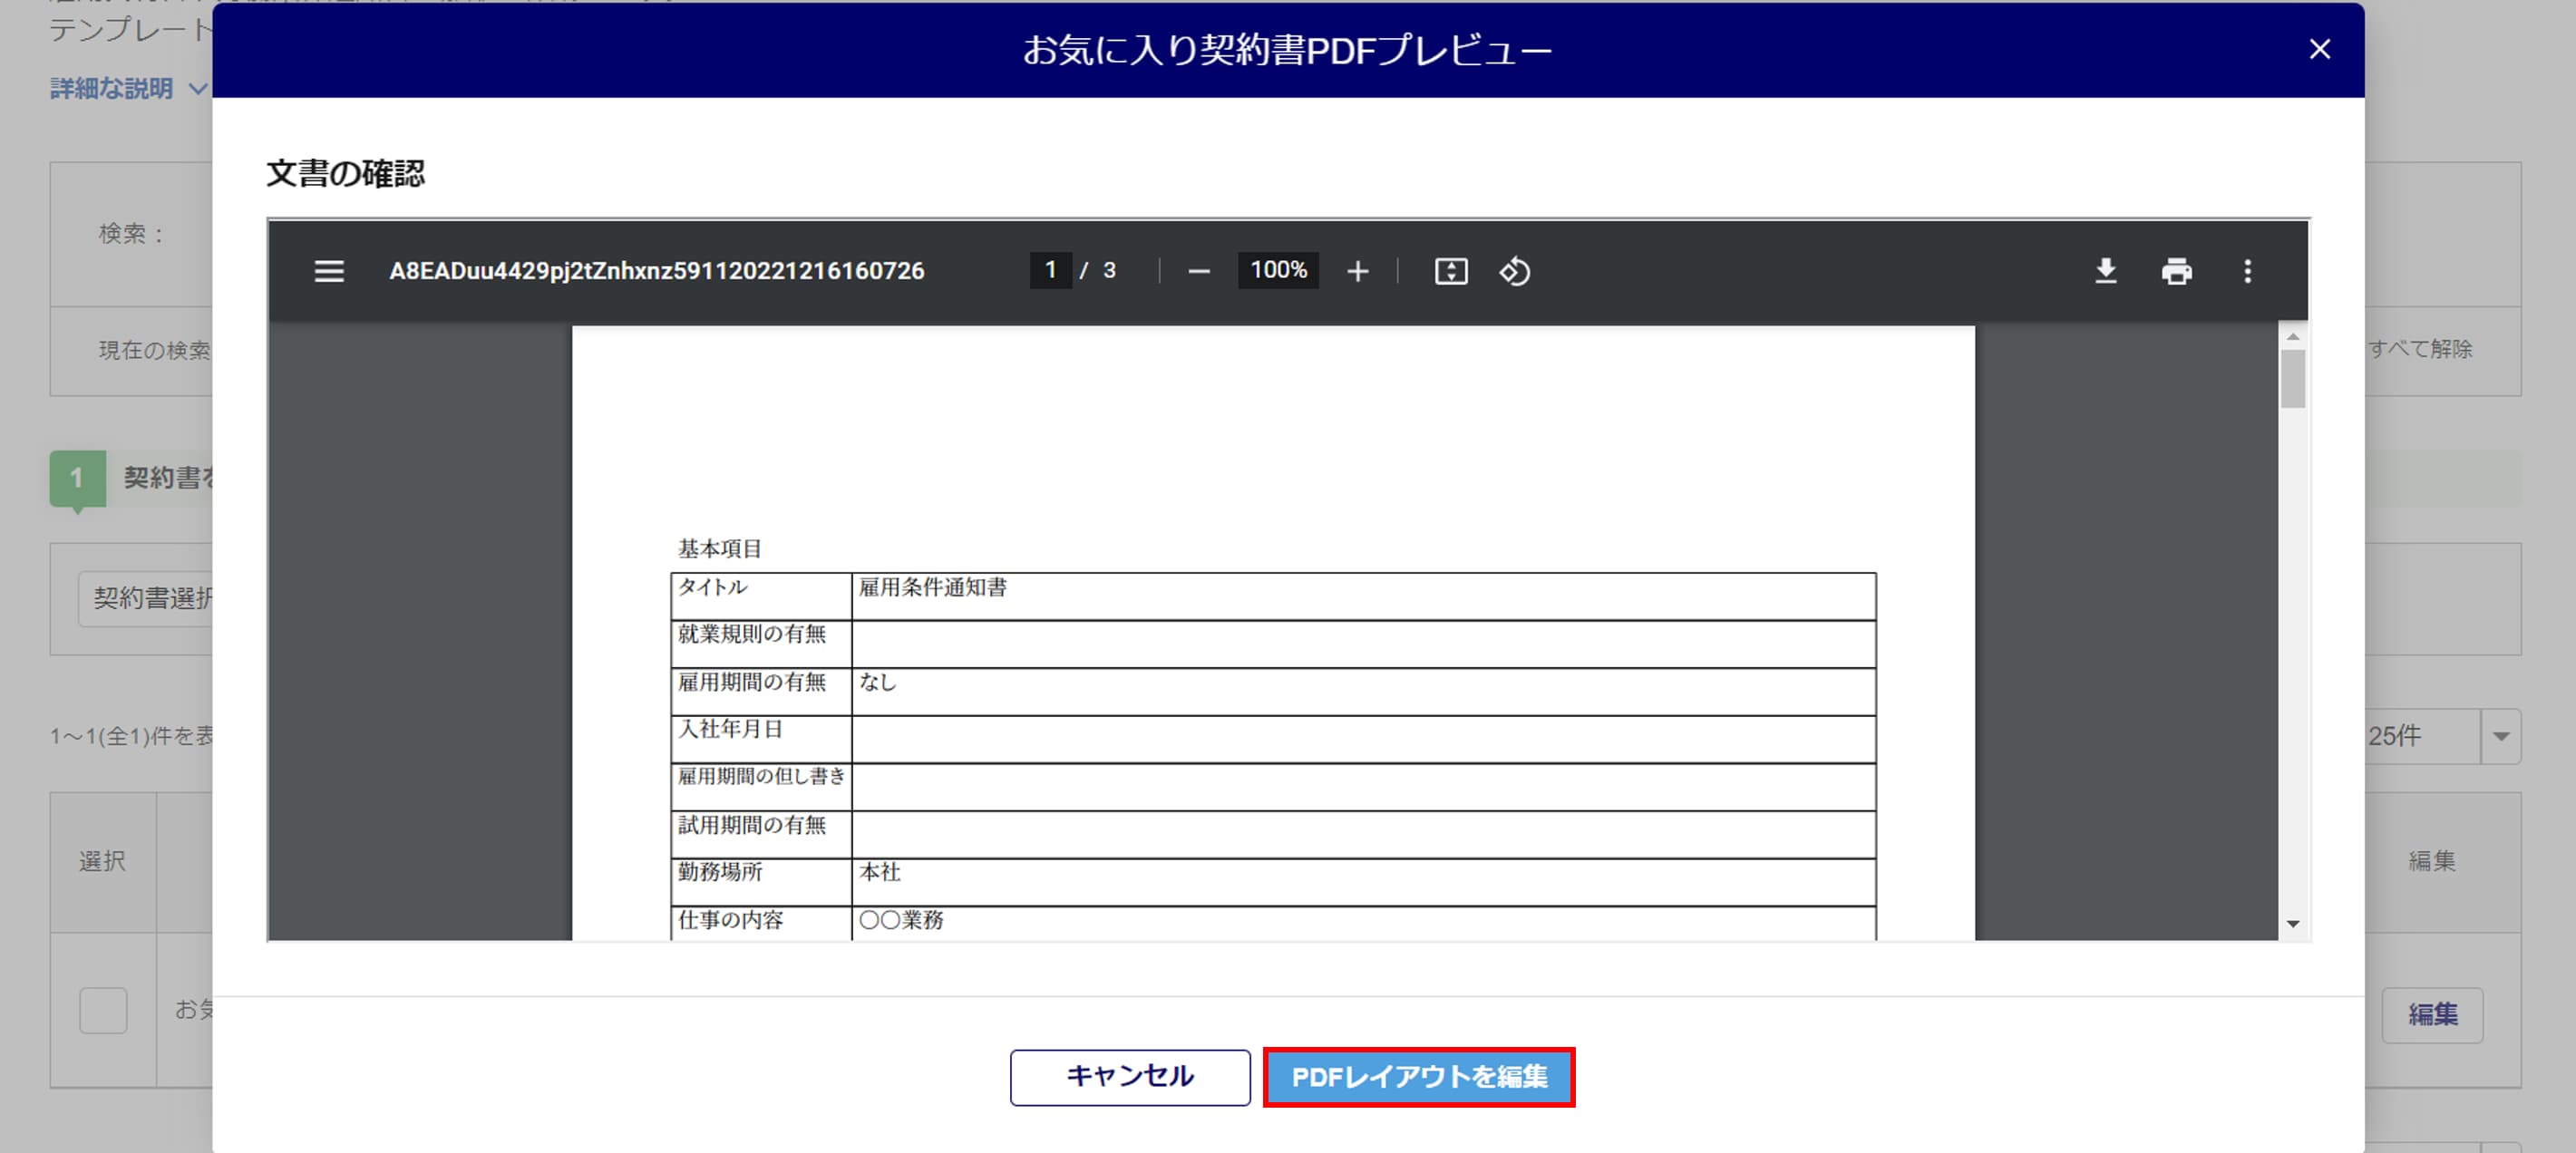Click the PDF page number field
Image resolution: width=2576 pixels, height=1153 pixels.
click(1050, 270)
